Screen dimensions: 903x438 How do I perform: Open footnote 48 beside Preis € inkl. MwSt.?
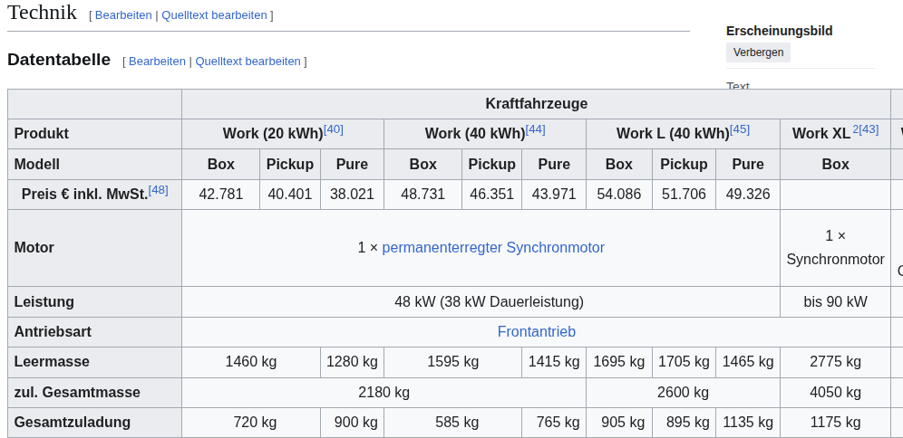pyautogui.click(x=159, y=190)
